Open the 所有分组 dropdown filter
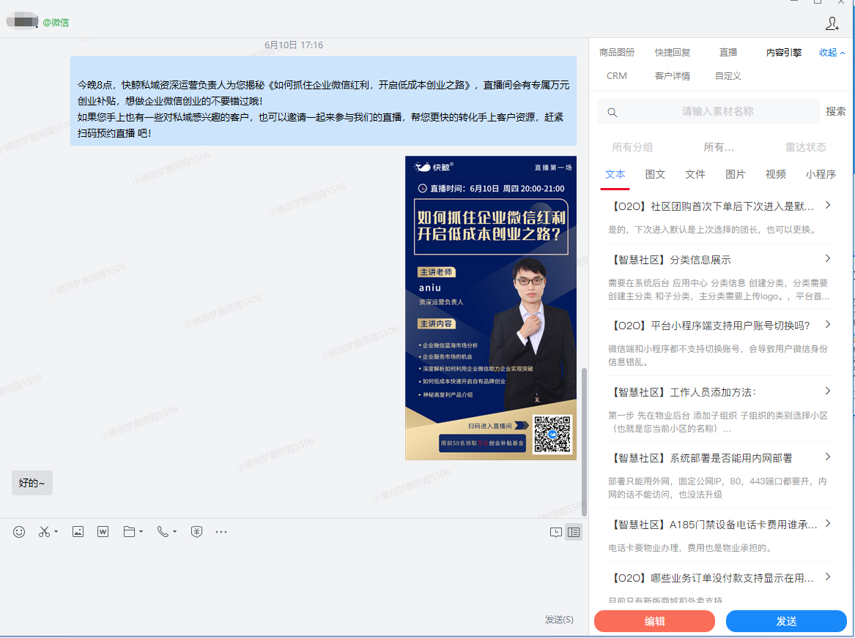The height and width of the screenshot is (638, 855). click(632, 147)
